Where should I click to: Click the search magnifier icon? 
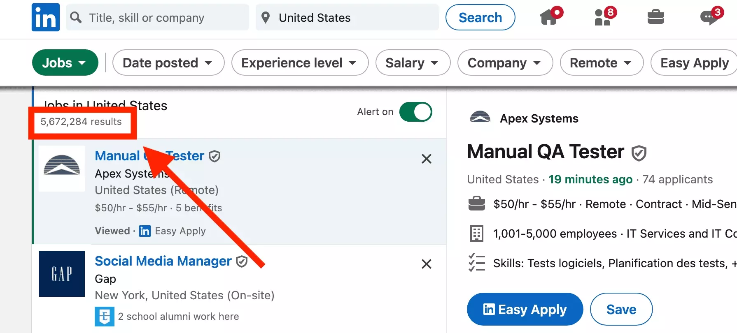click(x=75, y=17)
